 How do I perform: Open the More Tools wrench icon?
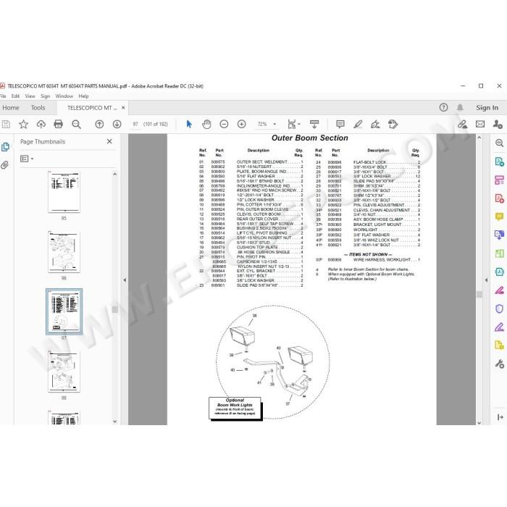point(499,364)
